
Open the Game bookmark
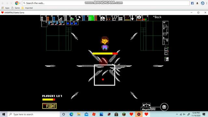pyautogui.click(x=16, y=8)
